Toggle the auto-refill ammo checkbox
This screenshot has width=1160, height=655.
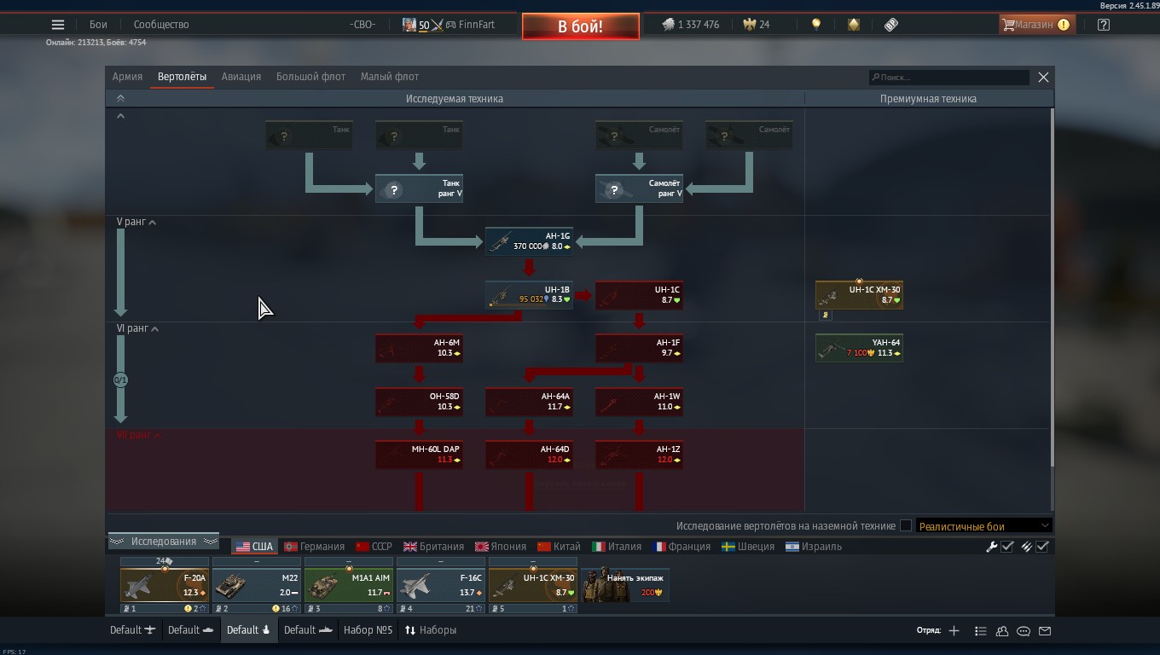[x=1041, y=547]
